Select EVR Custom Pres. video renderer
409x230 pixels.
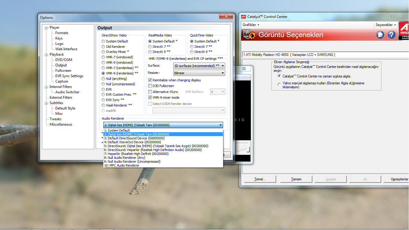pos(103,95)
